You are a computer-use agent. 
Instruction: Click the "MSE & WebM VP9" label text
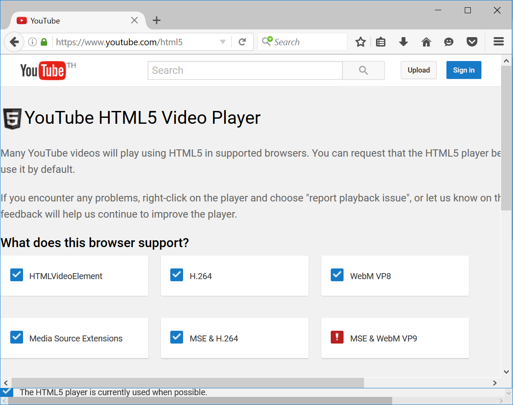[384, 338]
